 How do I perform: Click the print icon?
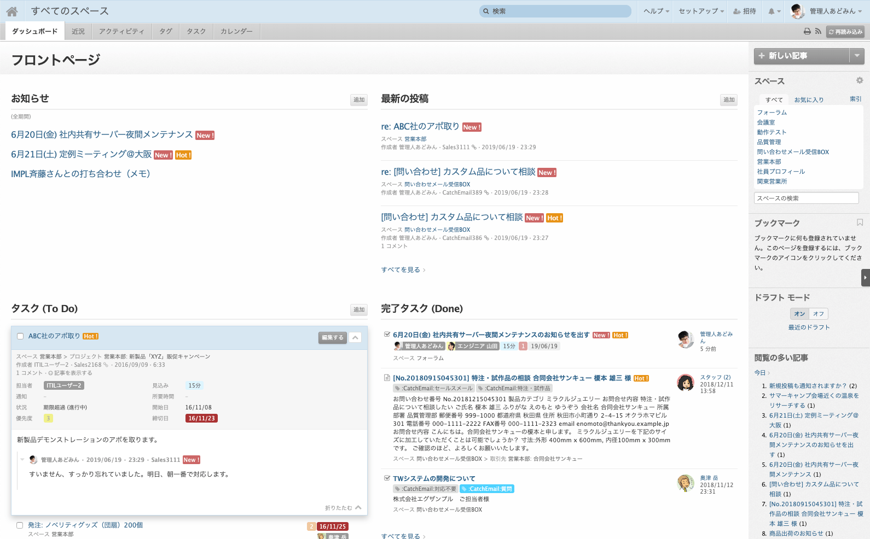click(807, 32)
